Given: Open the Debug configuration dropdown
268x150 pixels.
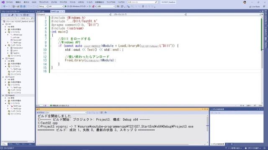Looking at the screenshot, I should click(43, 7).
